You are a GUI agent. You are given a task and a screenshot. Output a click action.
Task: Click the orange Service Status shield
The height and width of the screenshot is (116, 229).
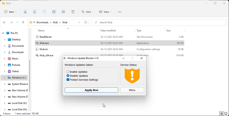(132, 76)
